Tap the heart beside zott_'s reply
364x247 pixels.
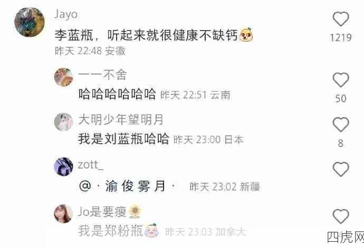coord(341,169)
